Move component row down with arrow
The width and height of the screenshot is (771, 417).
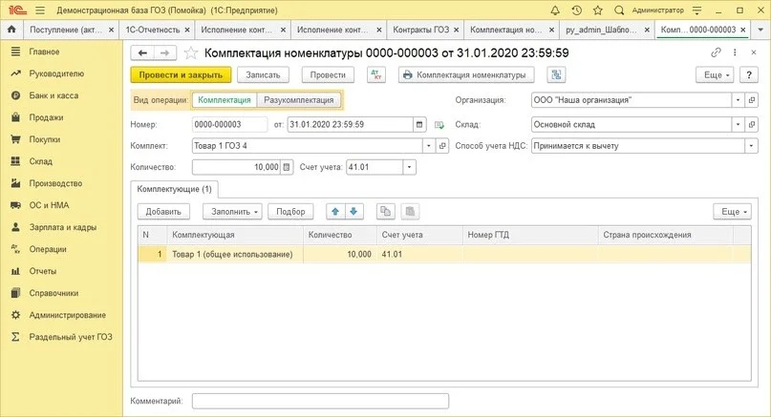(x=353, y=212)
